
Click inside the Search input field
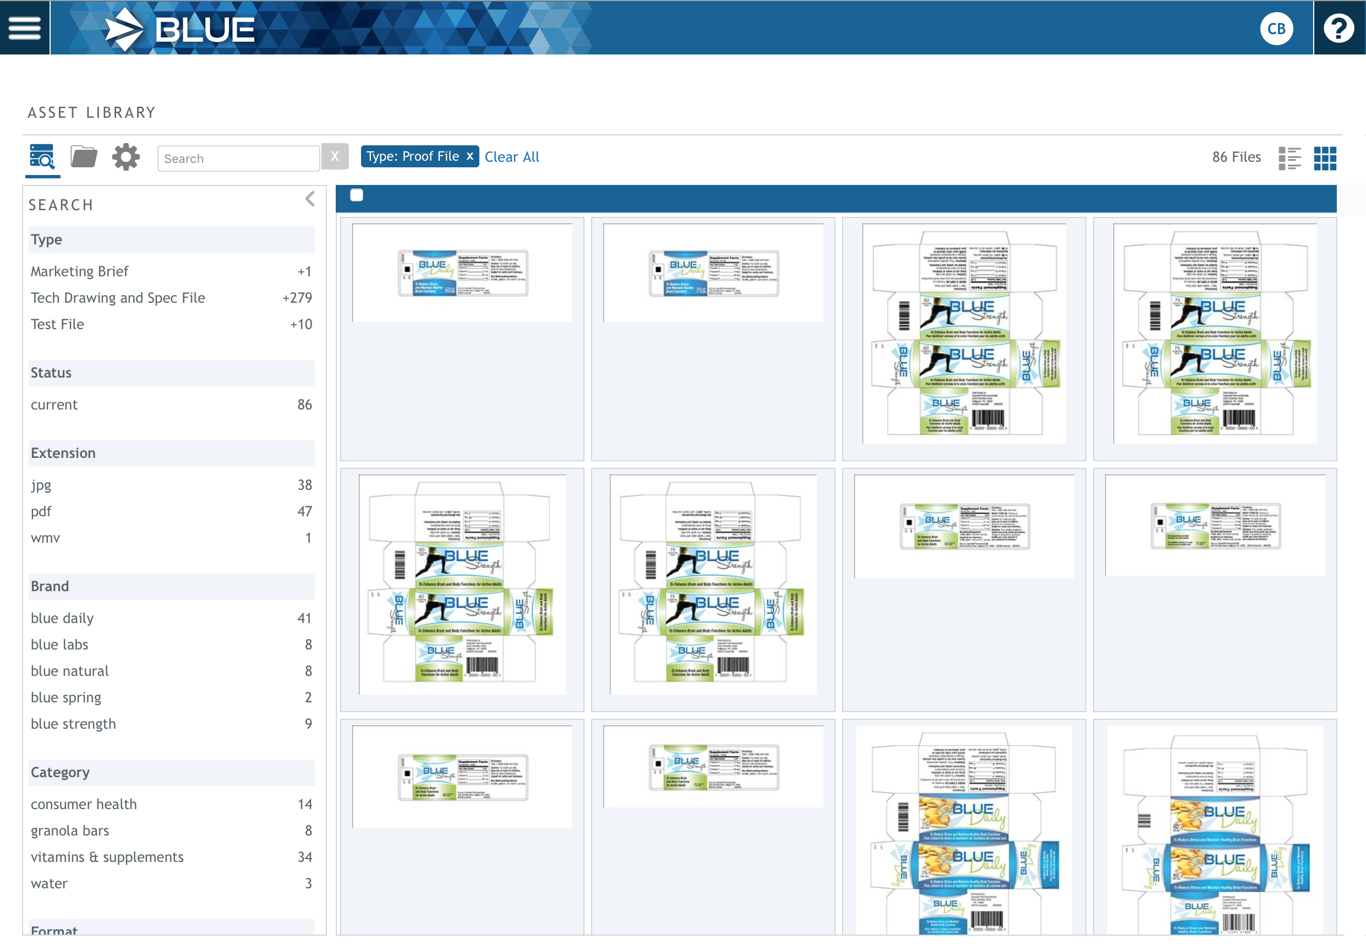(x=238, y=159)
